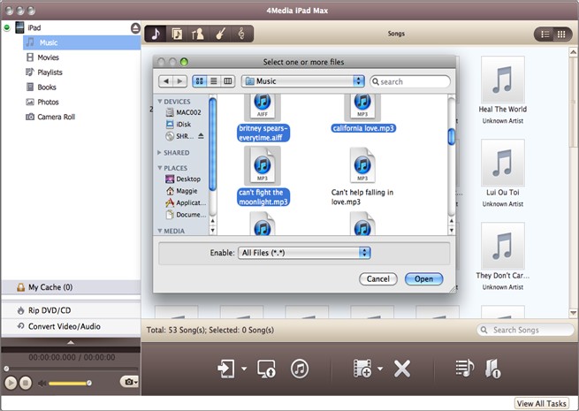Expand the SHARED section
This screenshot has width=579, height=411.
pyautogui.click(x=159, y=153)
